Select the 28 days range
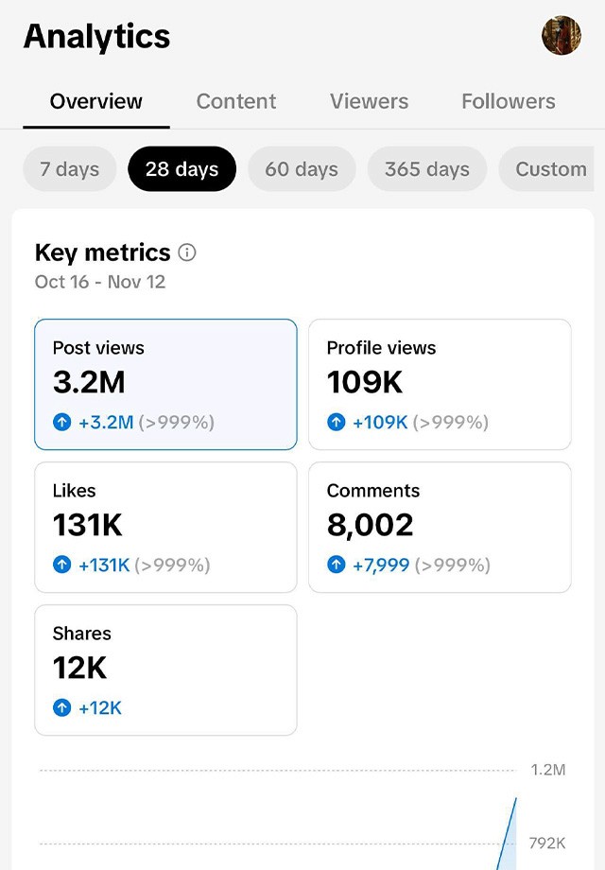The width and height of the screenshot is (605, 870). pos(181,168)
